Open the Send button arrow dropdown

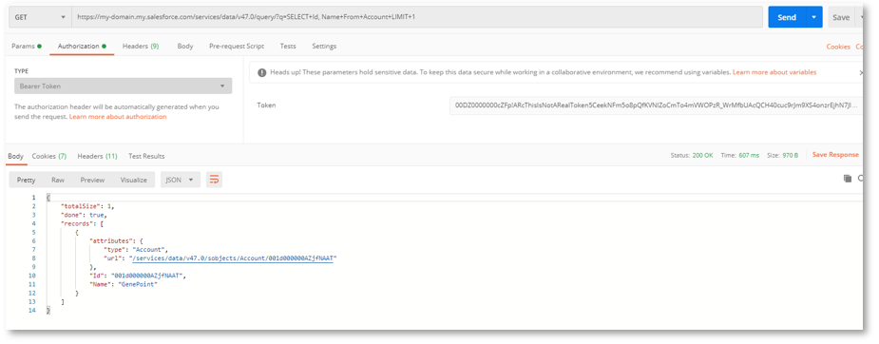click(x=814, y=17)
